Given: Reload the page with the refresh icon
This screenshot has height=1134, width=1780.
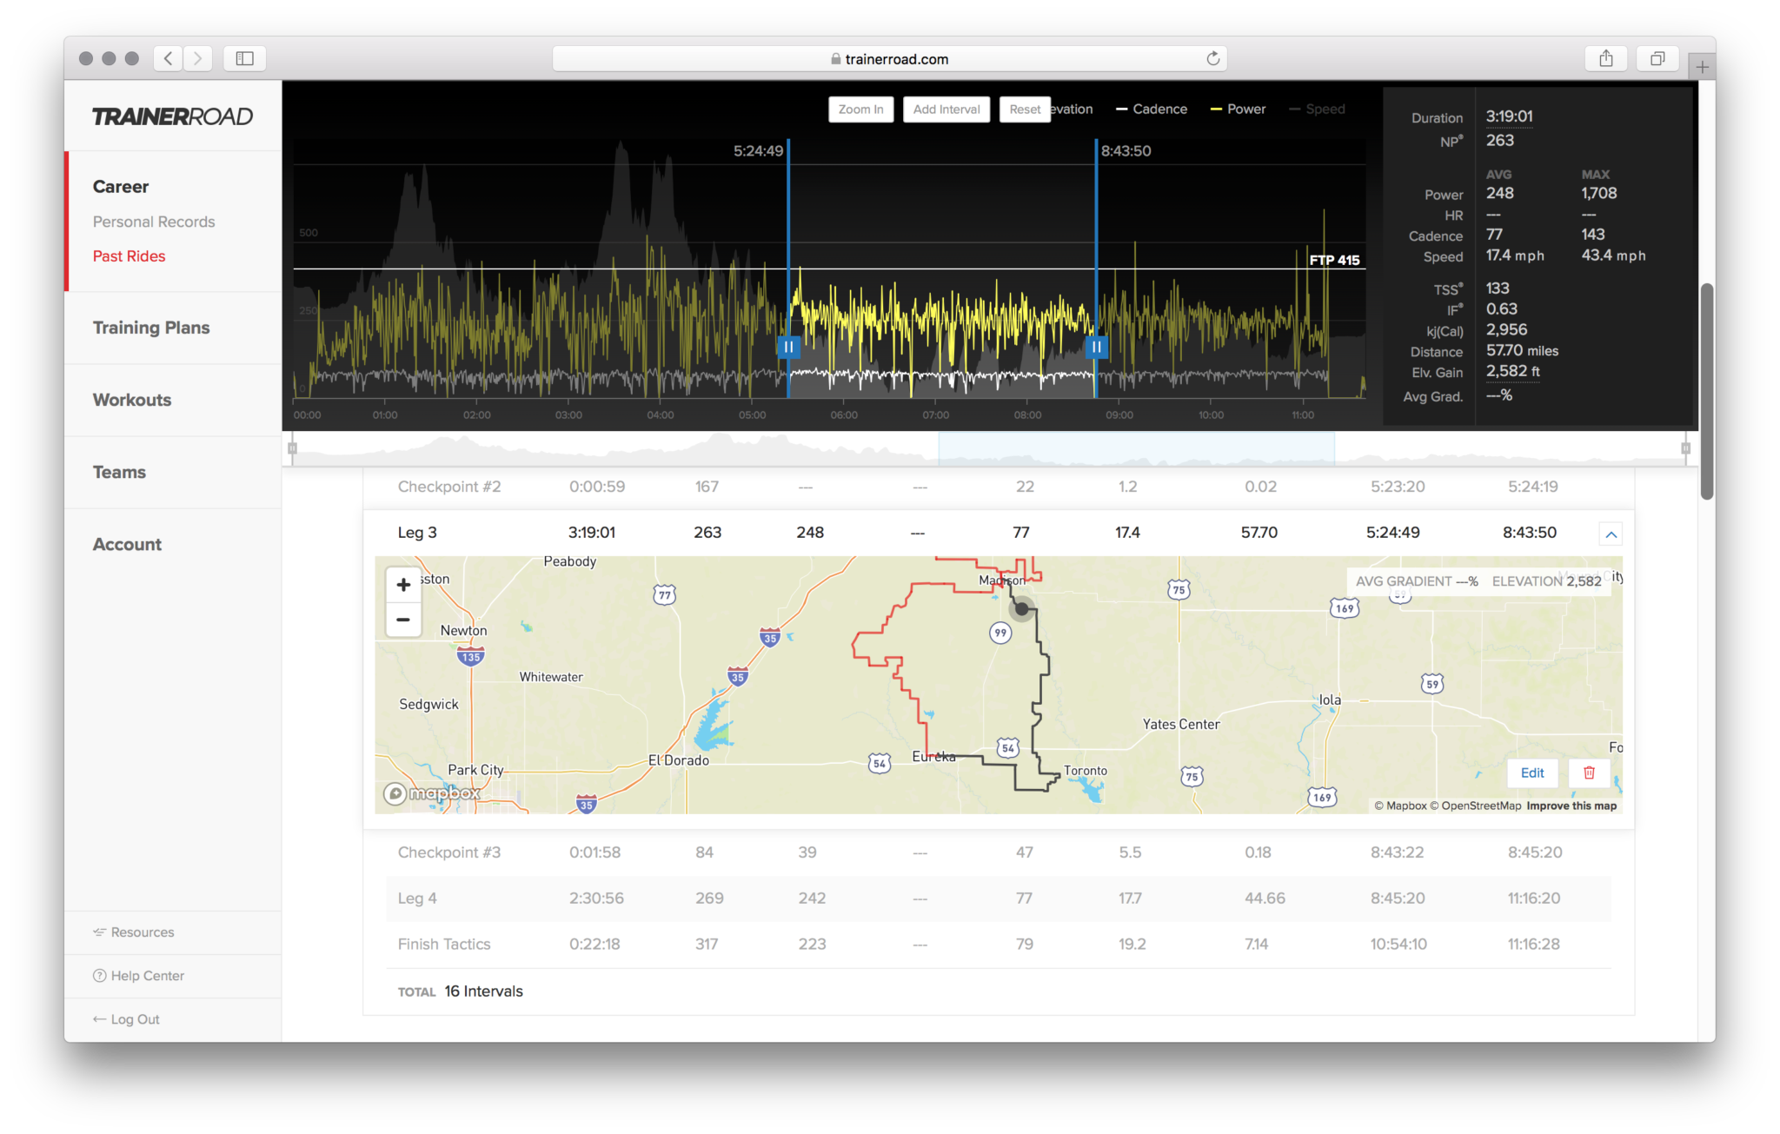Looking at the screenshot, I should tap(1213, 58).
